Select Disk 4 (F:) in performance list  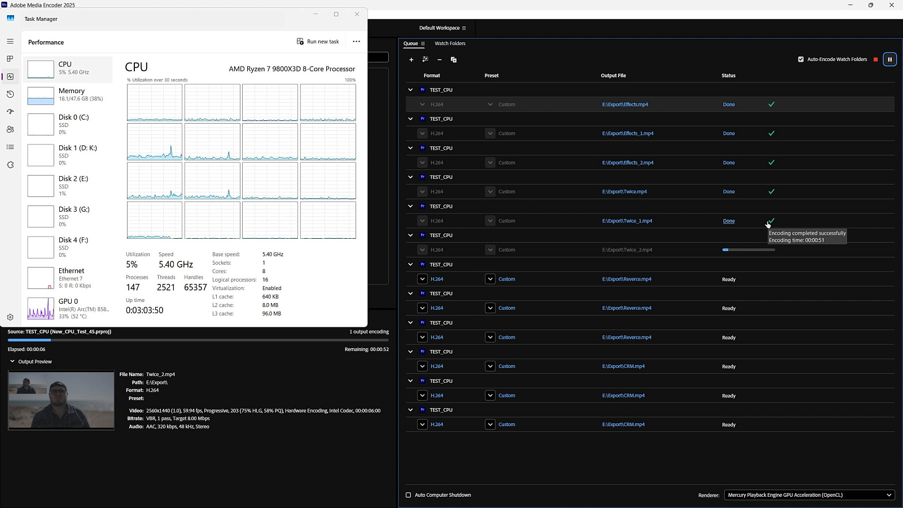(68, 247)
